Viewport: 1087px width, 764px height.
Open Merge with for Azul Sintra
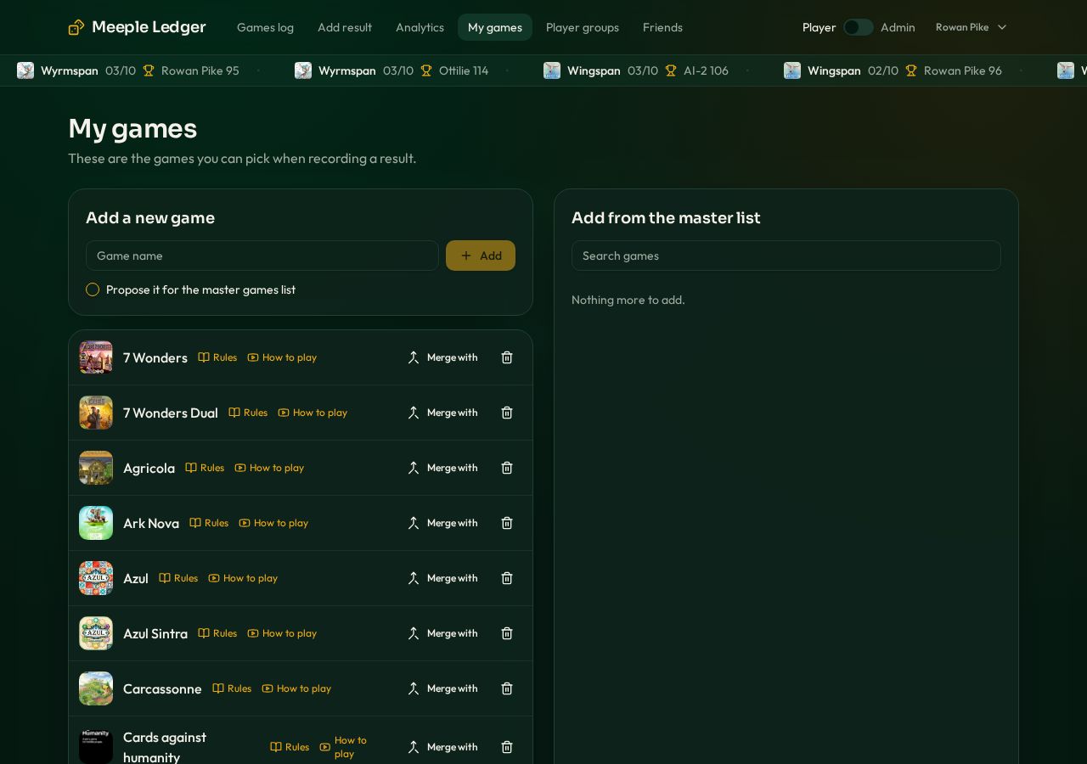click(442, 633)
